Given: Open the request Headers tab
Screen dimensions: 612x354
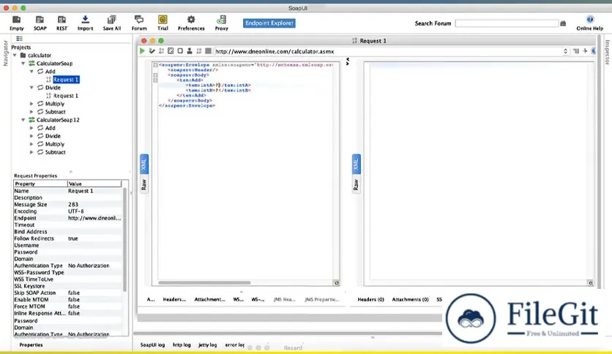Looking at the screenshot, I should click(x=174, y=299).
